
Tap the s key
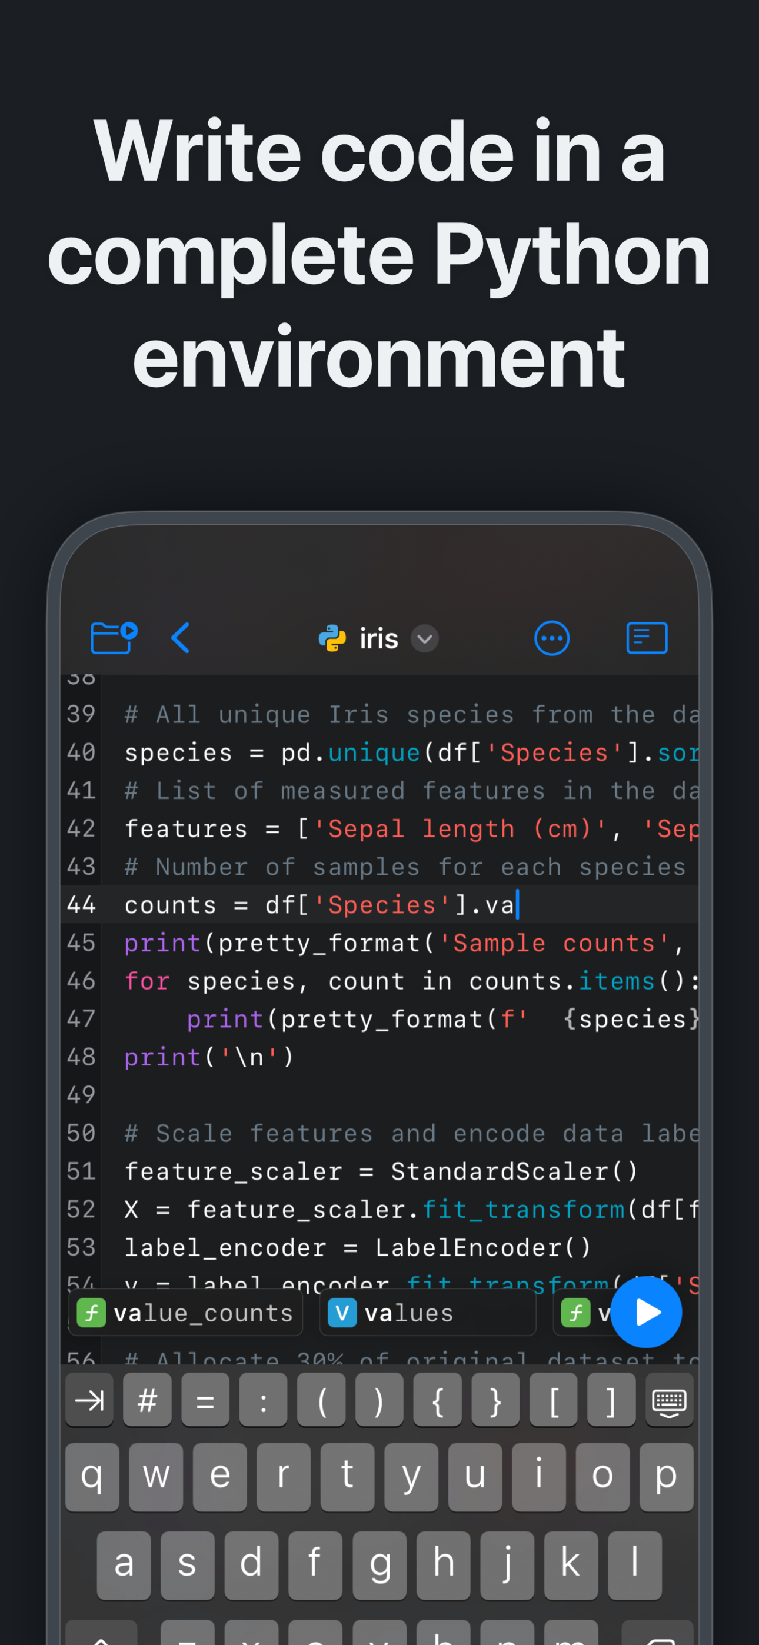[x=188, y=1565]
